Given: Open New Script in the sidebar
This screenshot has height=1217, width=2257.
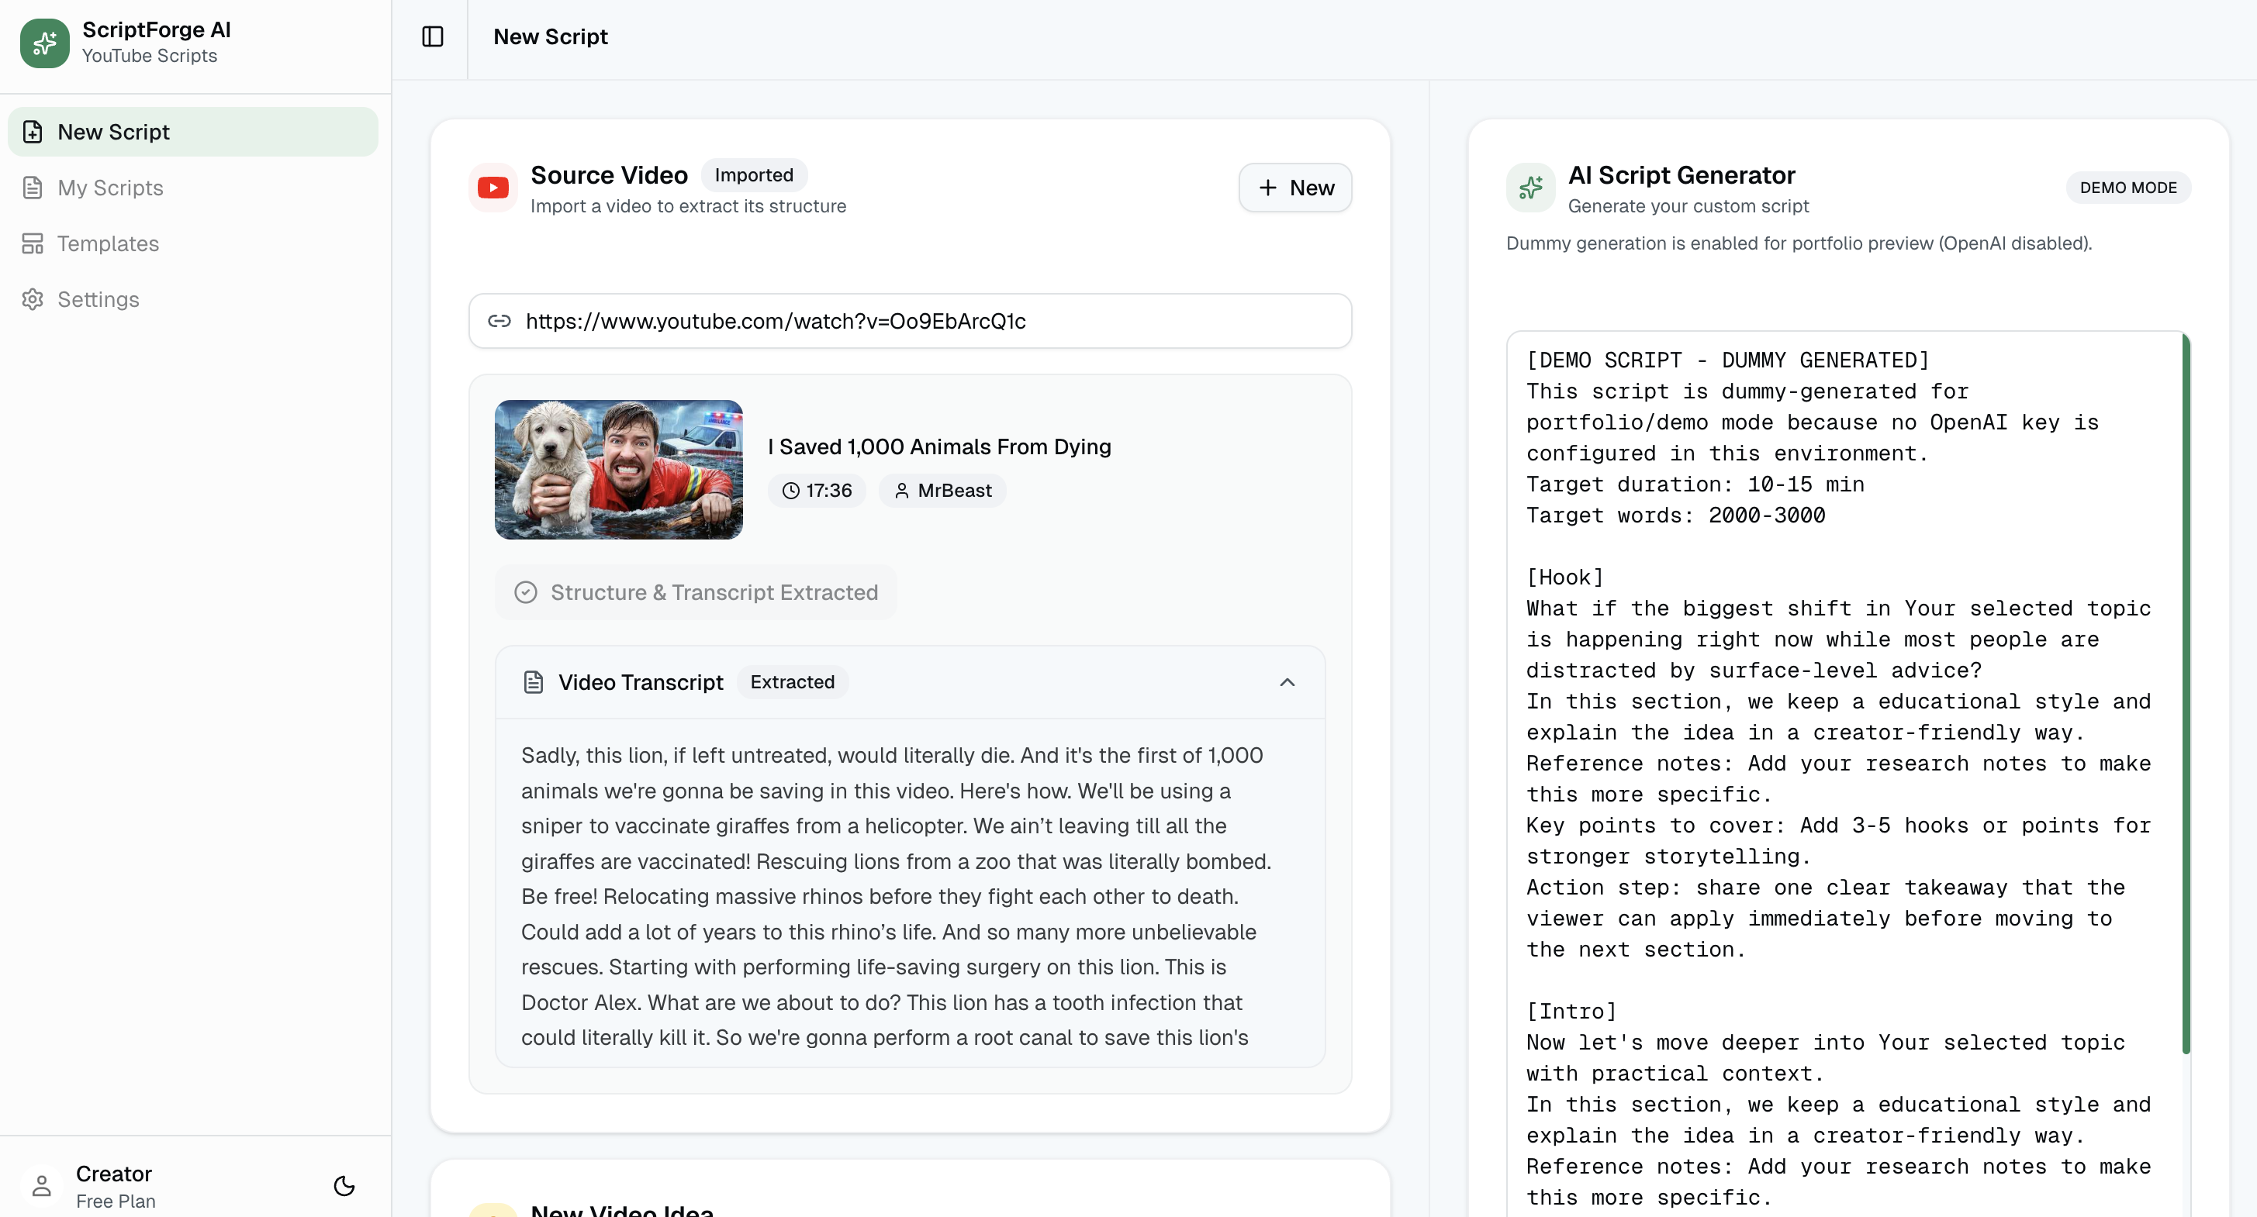Looking at the screenshot, I should pos(193,131).
